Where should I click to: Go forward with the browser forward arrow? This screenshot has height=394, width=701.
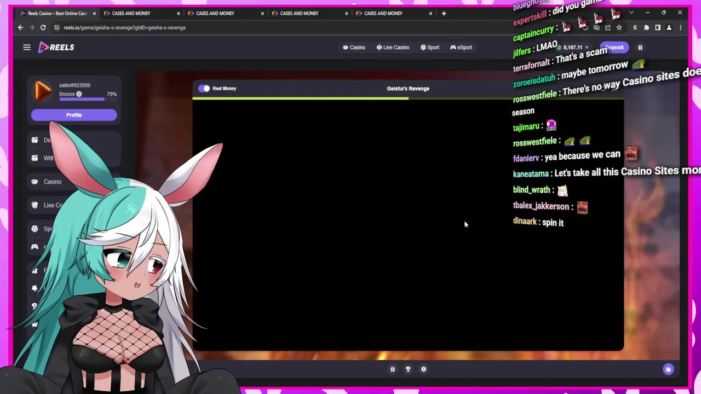point(31,27)
